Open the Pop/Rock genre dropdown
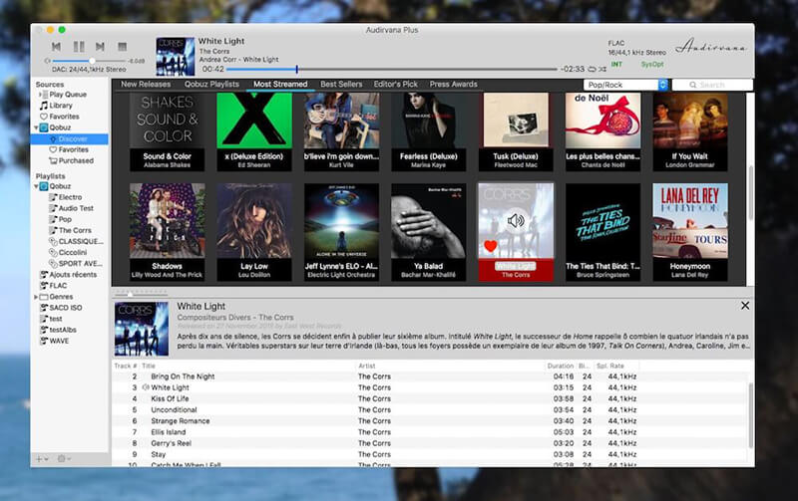The width and height of the screenshot is (798, 501). [625, 85]
